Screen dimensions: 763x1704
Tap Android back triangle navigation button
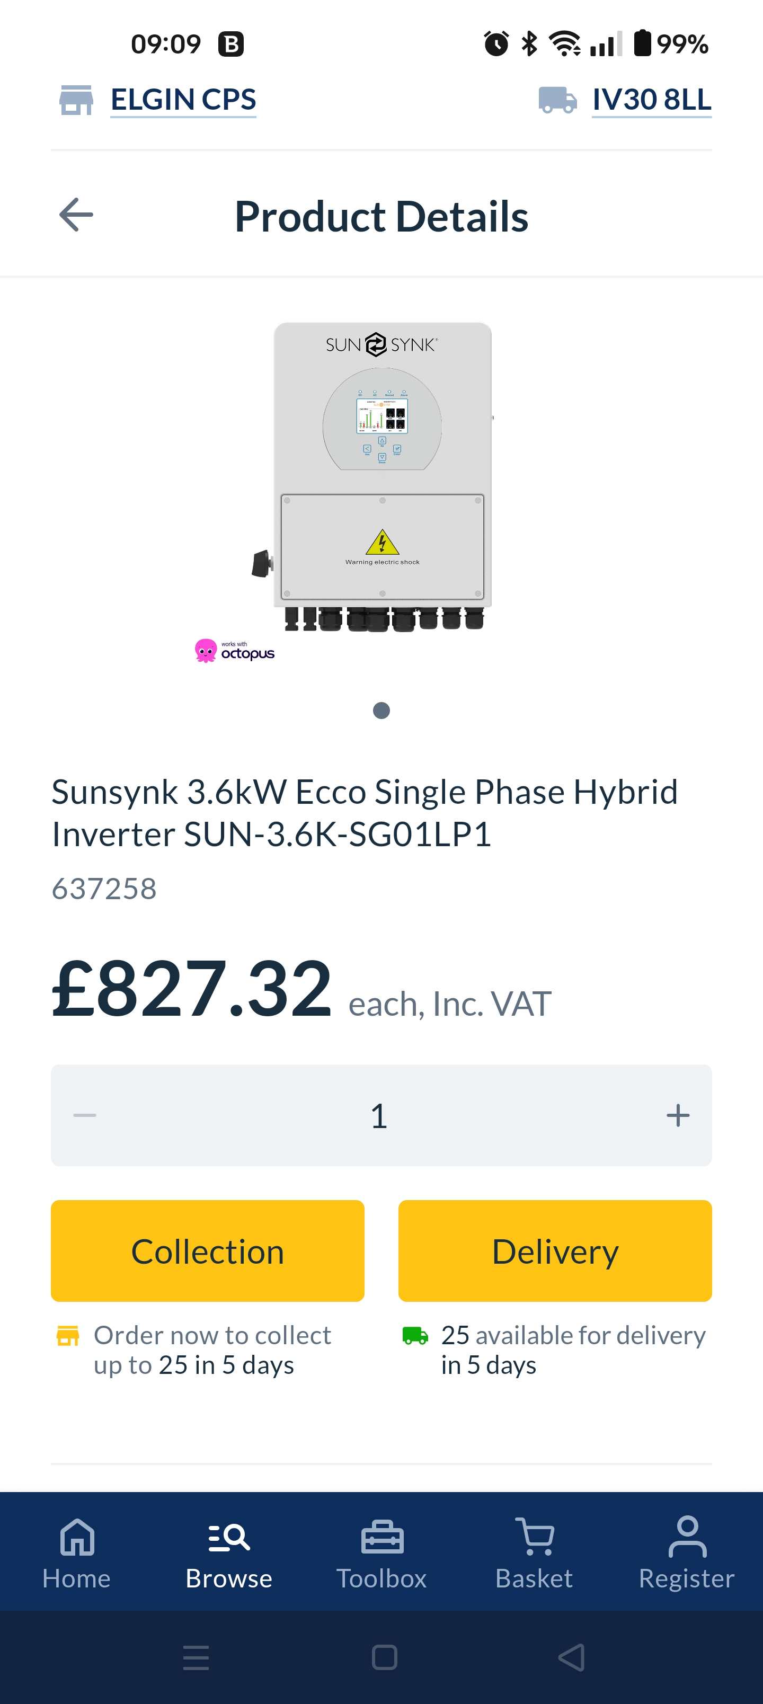pos(572,1658)
